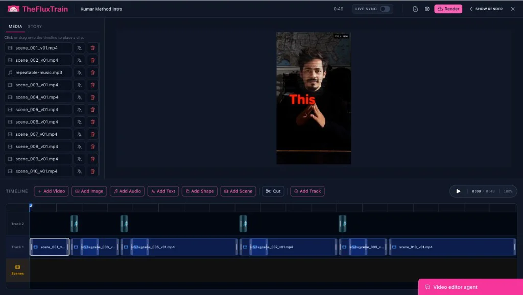Click the translate icon for scene_006_v01.mp4
523x295 pixels.
tap(79, 122)
